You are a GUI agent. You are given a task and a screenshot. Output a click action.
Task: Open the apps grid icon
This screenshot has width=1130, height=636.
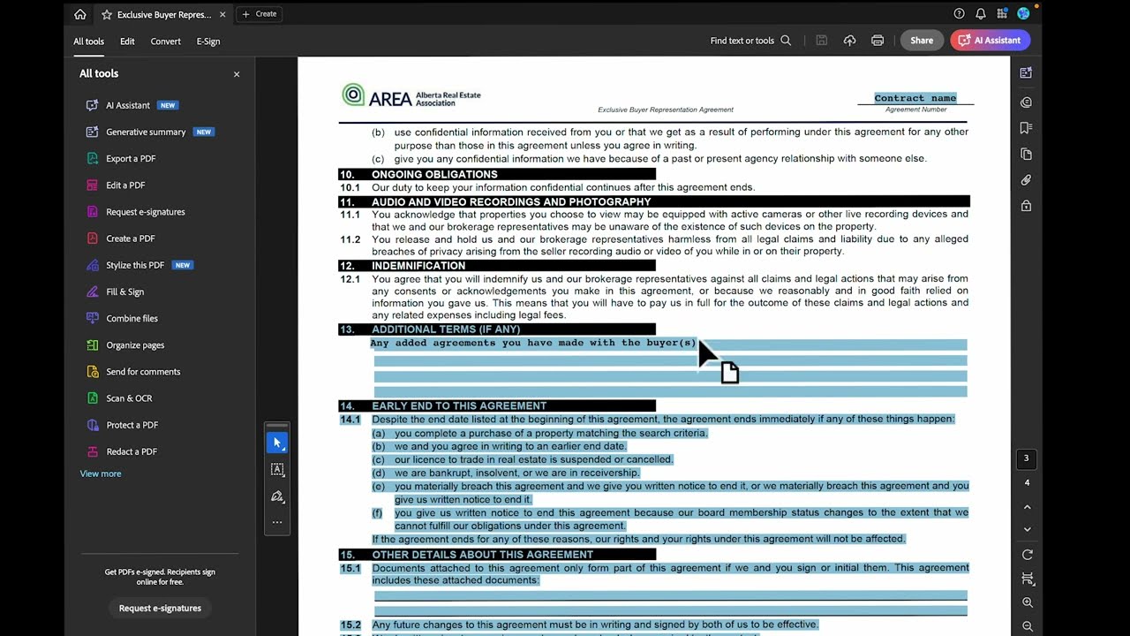click(x=1002, y=13)
